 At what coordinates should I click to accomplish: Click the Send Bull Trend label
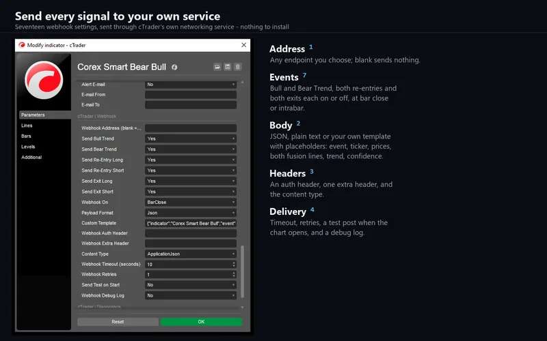tap(98, 138)
